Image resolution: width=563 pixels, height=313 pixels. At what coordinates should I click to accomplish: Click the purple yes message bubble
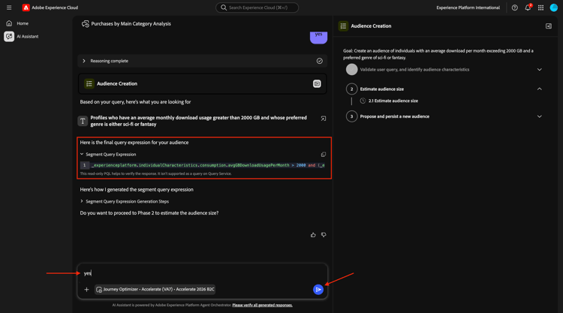click(318, 37)
